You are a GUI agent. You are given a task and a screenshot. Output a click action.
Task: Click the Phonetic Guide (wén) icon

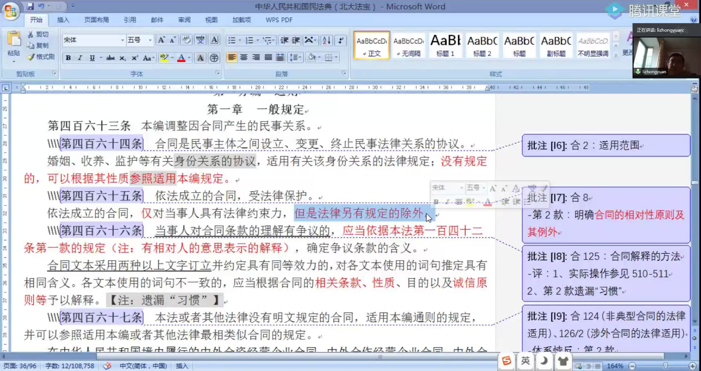pyautogui.click(x=200, y=40)
